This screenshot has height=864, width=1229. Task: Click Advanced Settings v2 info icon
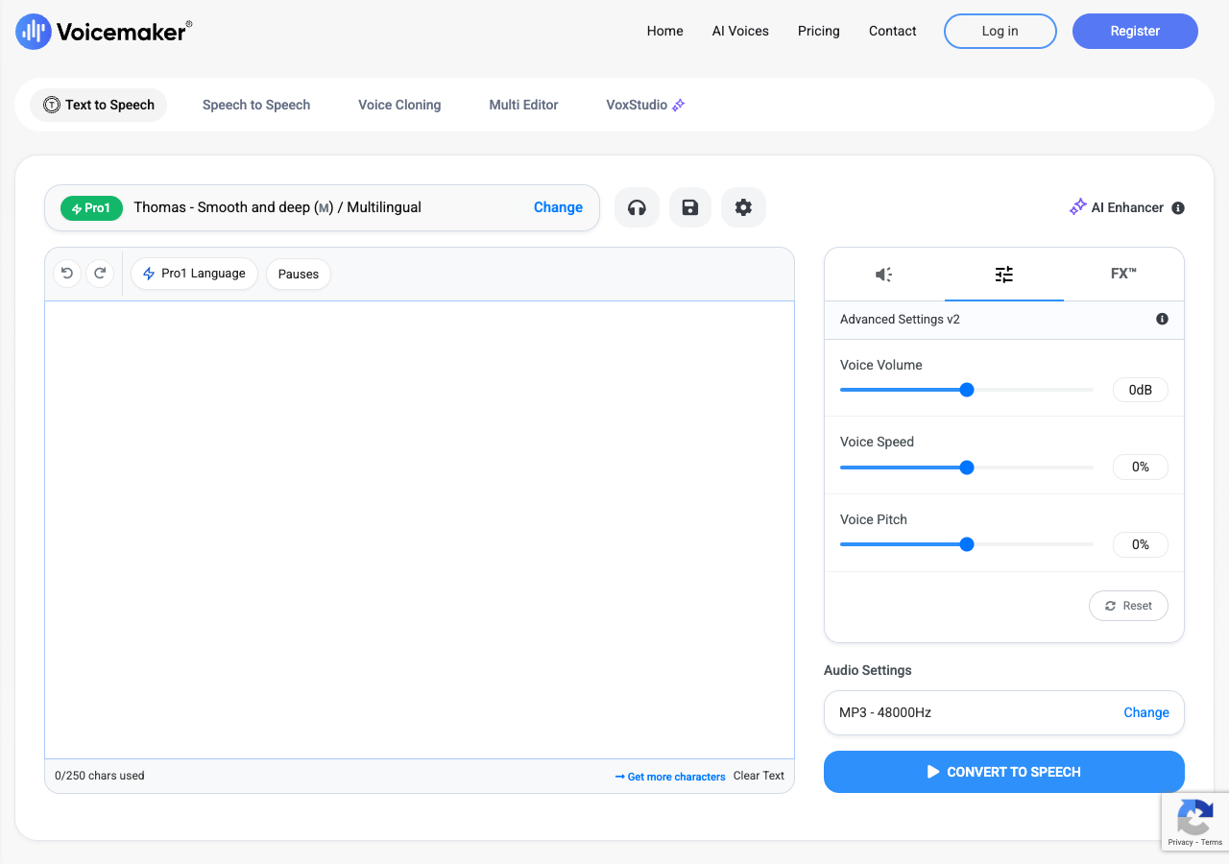(x=1162, y=319)
